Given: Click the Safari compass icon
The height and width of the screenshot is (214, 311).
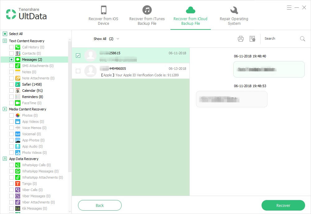Looking at the screenshot, I should coord(18,84).
